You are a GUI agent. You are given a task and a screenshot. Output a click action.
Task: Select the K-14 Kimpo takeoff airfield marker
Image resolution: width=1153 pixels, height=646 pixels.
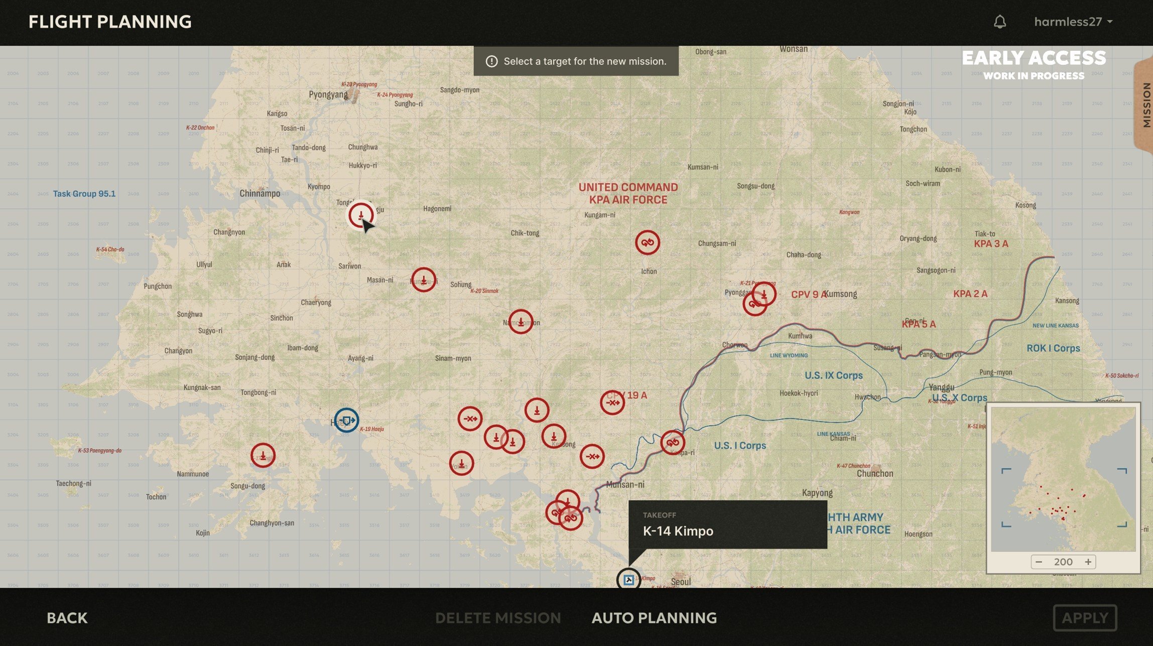[628, 580]
